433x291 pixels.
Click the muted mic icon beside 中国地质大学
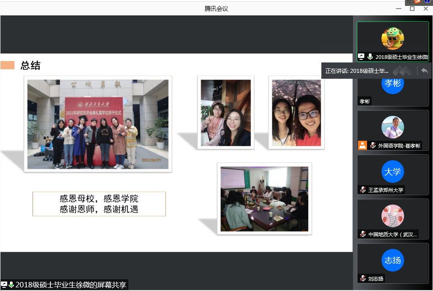362,234
